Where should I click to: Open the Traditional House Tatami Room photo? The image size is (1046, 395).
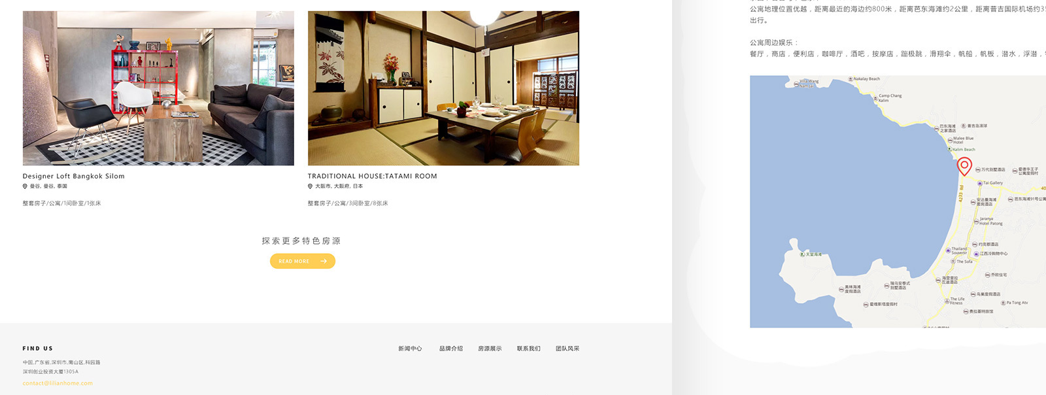(443, 88)
